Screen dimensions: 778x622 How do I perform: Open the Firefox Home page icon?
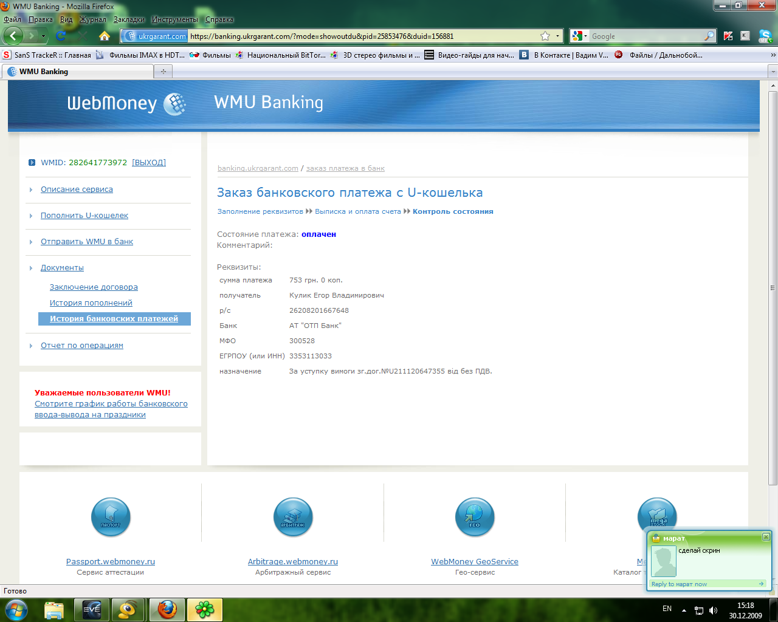[x=105, y=36]
